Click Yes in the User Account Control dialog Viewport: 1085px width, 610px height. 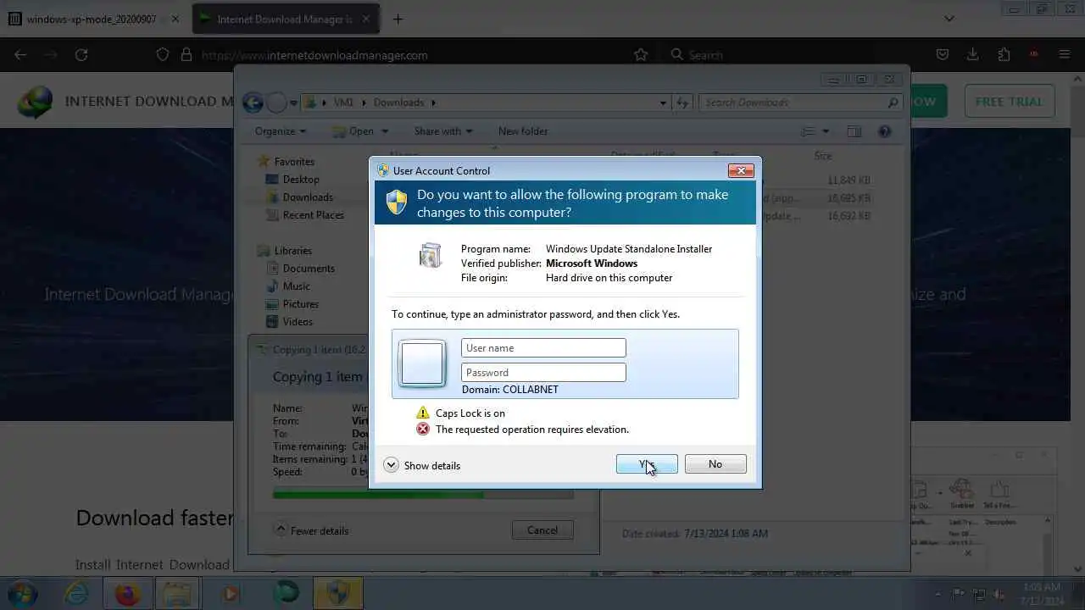point(647,464)
